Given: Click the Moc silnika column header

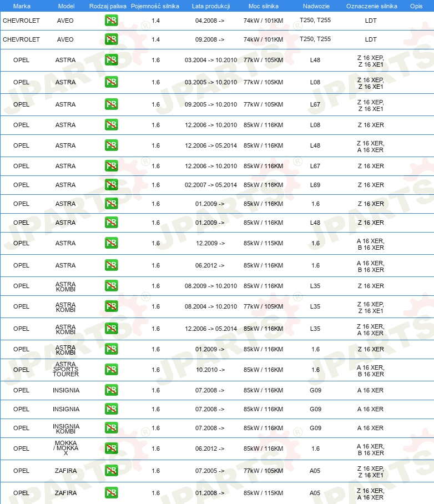Looking at the screenshot, I should [x=263, y=6].
